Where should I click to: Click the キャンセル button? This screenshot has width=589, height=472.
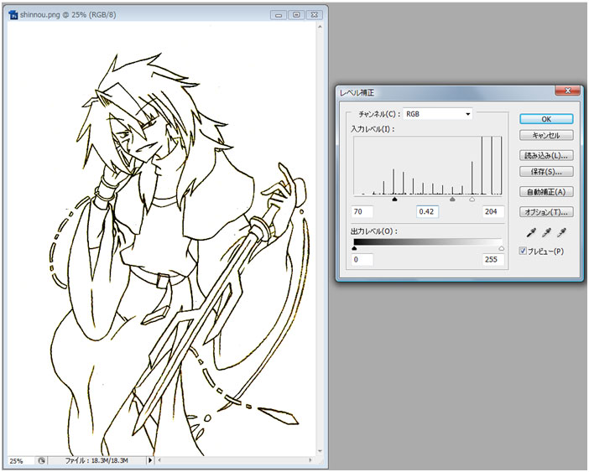click(x=546, y=135)
